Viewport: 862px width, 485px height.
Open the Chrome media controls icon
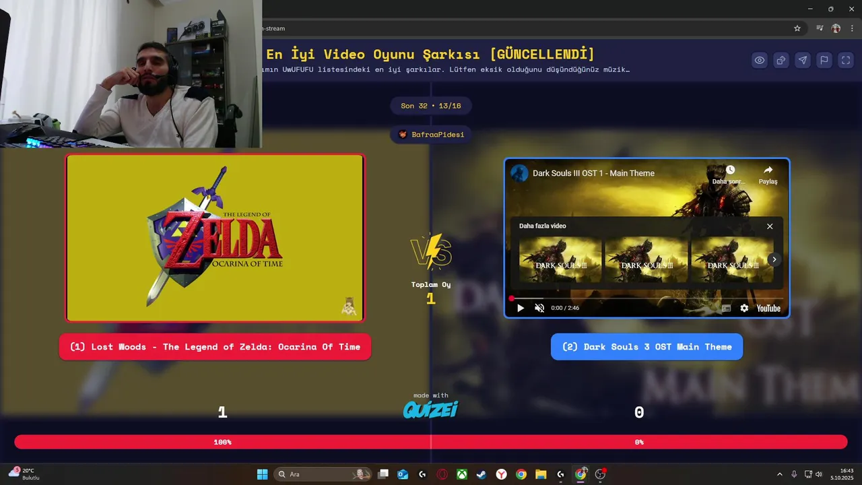tap(820, 28)
